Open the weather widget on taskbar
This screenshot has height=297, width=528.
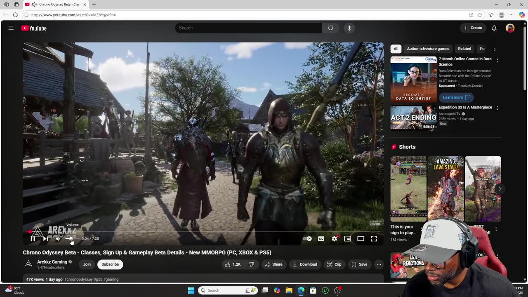coord(15,290)
